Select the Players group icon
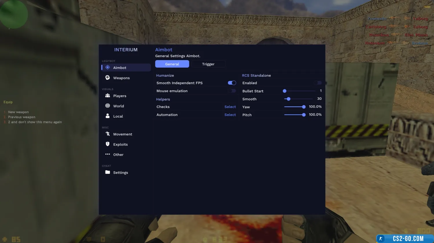 tap(108, 96)
